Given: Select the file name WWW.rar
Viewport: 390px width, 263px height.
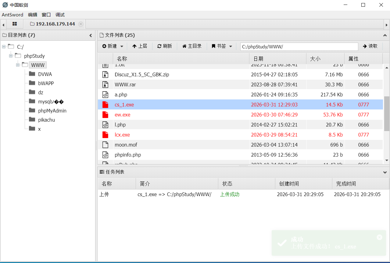Looking at the screenshot, I should click(x=125, y=85).
